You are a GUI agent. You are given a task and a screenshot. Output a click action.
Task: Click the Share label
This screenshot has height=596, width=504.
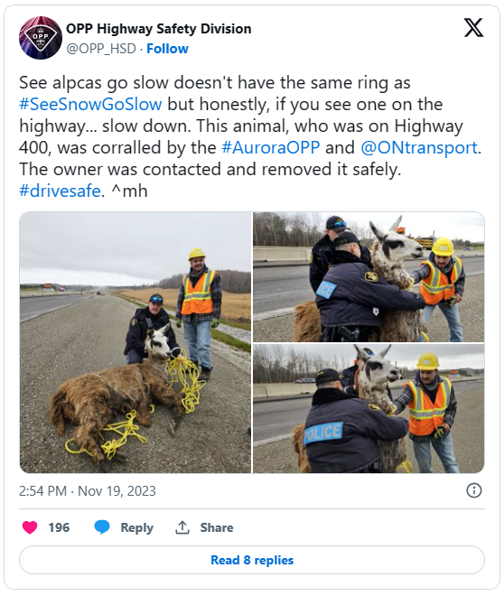217,527
